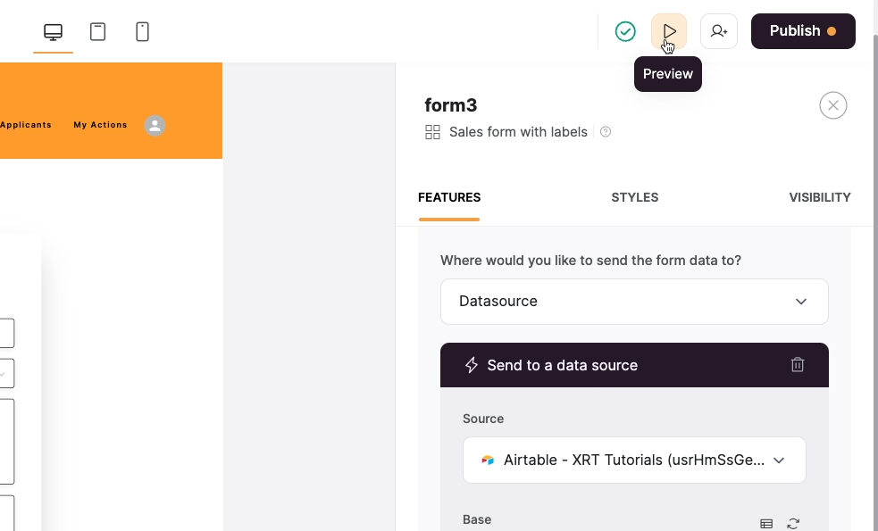Select the FEATURES tab
Screen dimensions: 878x531
449,197
